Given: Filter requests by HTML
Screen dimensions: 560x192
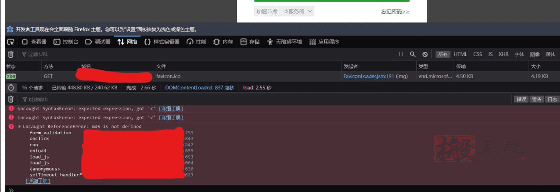Looking at the screenshot, I should 460,54.
